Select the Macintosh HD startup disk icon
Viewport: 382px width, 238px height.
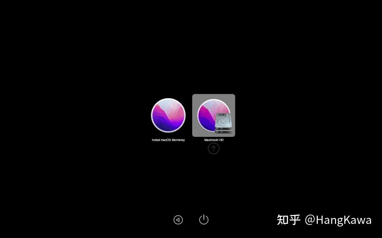[214, 116]
